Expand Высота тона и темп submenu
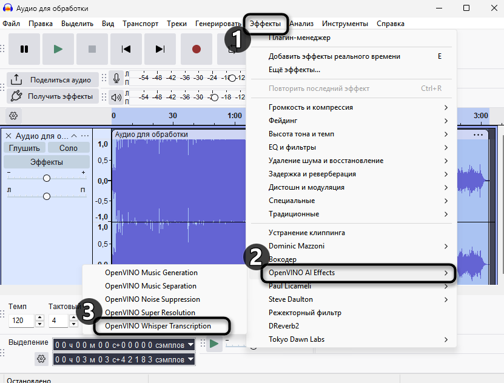 pos(351,134)
